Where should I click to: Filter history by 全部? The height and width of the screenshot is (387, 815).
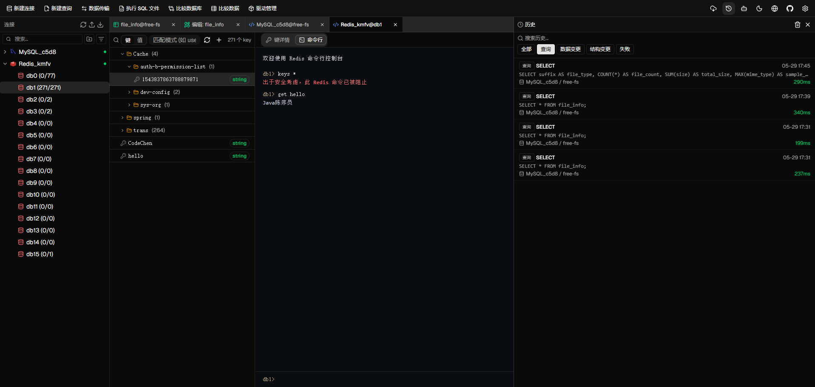[526, 49]
